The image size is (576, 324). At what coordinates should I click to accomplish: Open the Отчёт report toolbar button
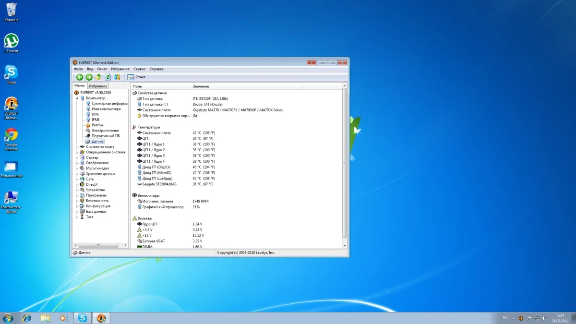point(136,77)
